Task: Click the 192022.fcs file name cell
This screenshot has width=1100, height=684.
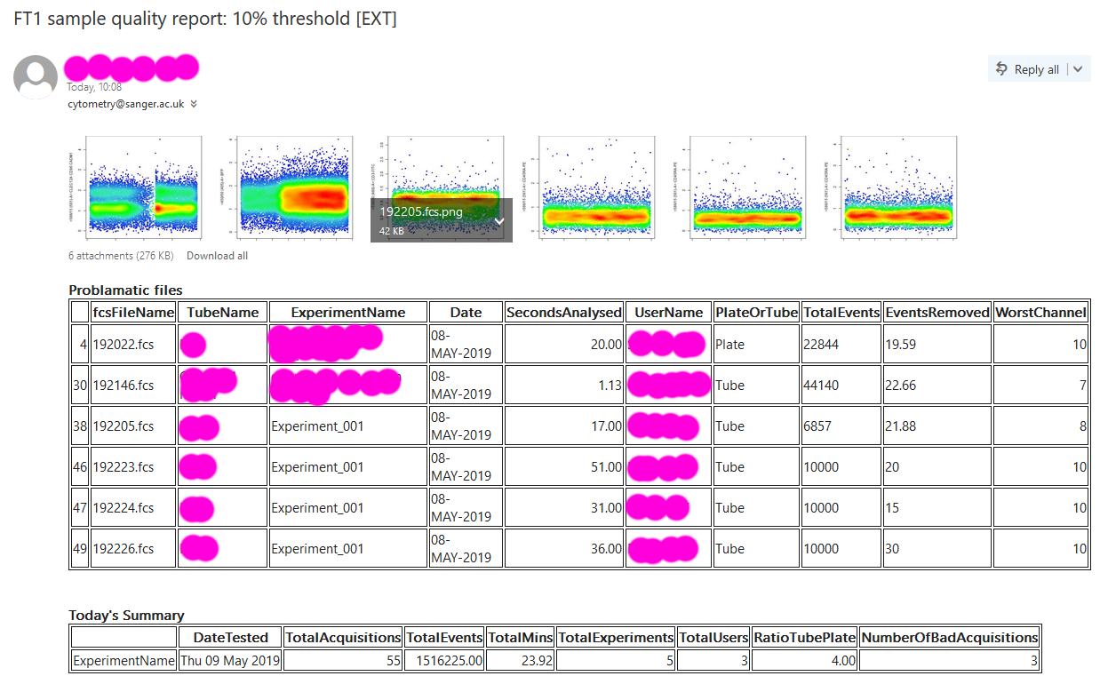Action: tap(123, 344)
